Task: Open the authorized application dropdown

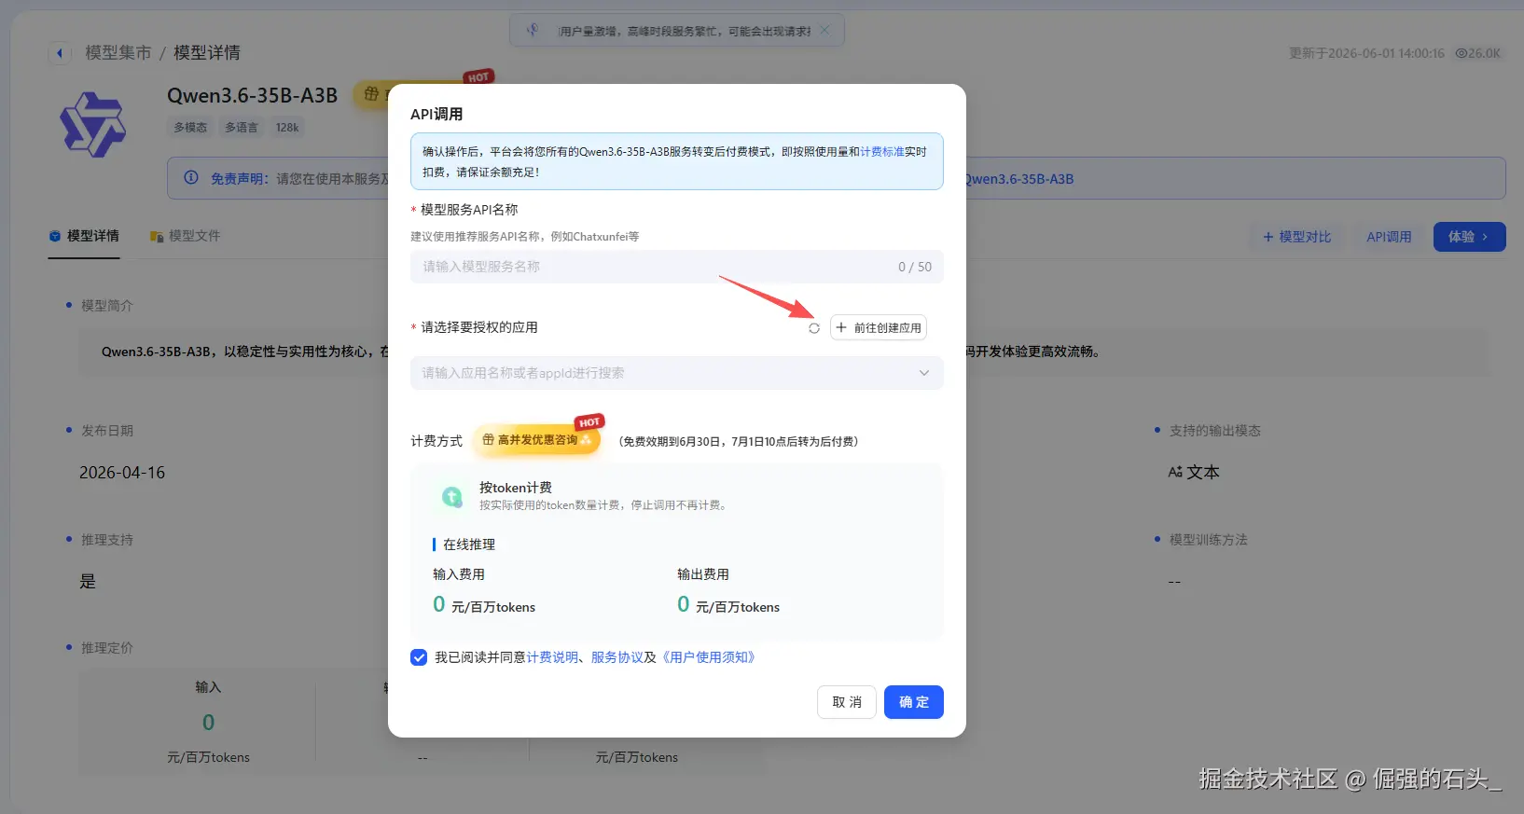Action: (677, 373)
